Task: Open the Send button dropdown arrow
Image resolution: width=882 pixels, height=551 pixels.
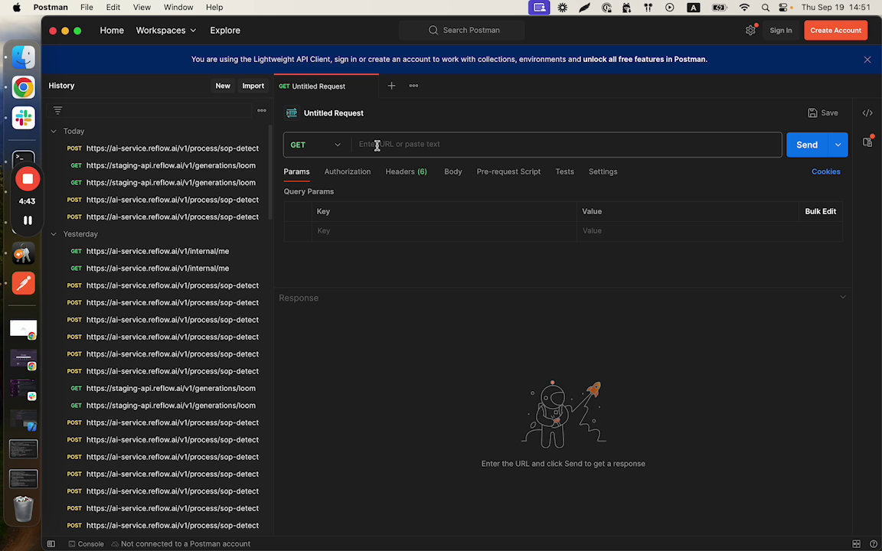Action: [838, 145]
